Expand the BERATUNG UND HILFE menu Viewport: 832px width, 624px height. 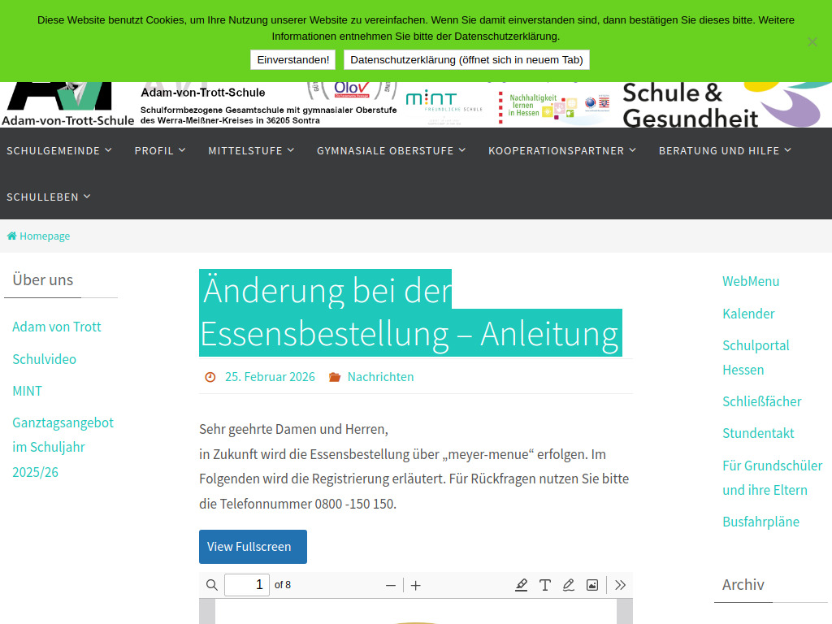pyautogui.click(x=724, y=150)
